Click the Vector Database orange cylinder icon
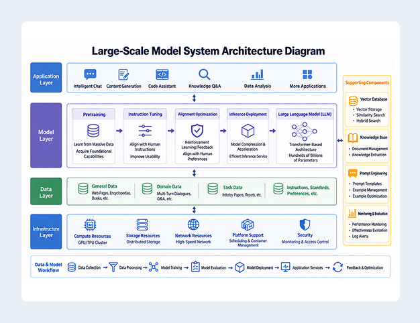420x323 pixels. [353, 101]
